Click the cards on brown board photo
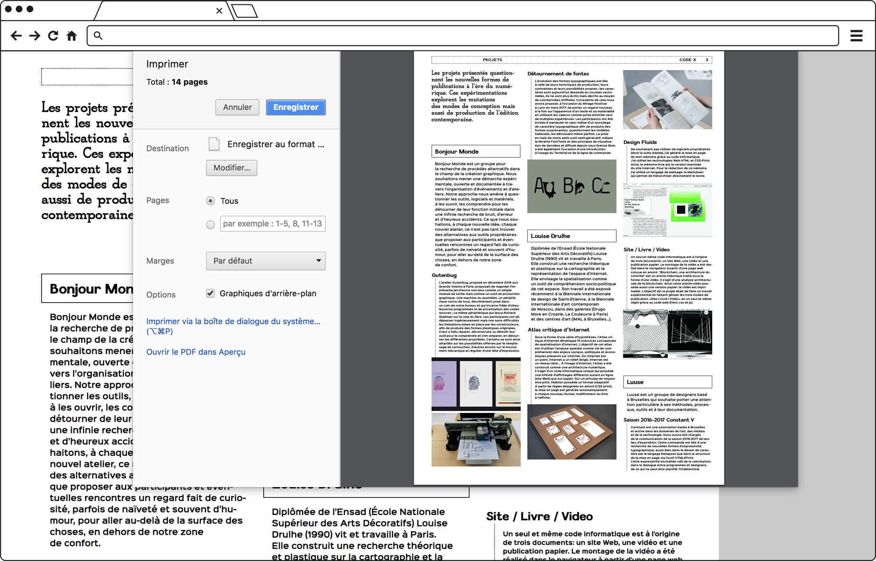The height and width of the screenshot is (561, 876). pyautogui.click(x=572, y=432)
